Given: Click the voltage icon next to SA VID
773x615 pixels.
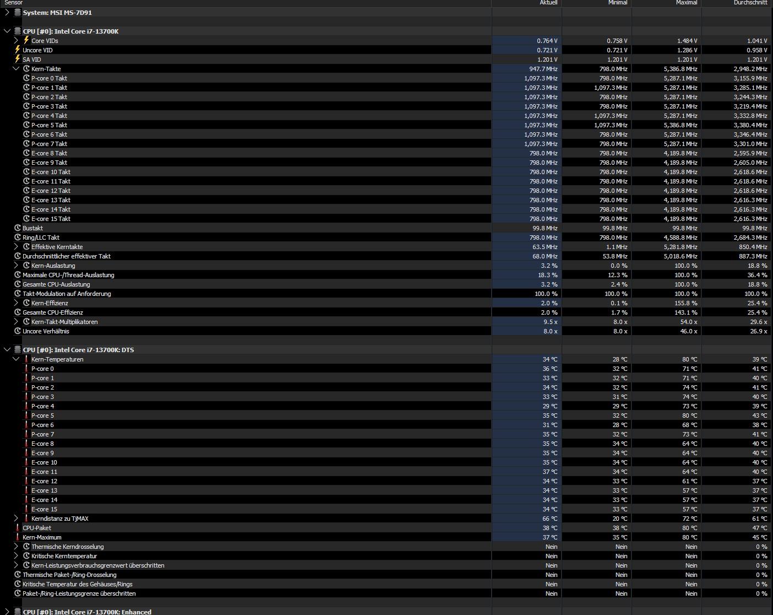Looking at the screenshot, I should [x=18, y=59].
